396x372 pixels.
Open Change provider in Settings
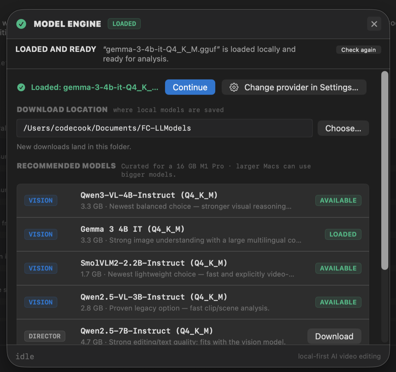294,87
